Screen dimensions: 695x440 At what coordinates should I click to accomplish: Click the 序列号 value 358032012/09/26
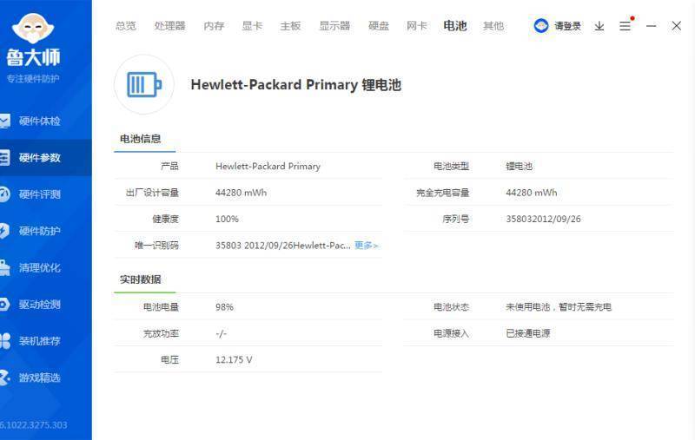(x=544, y=219)
